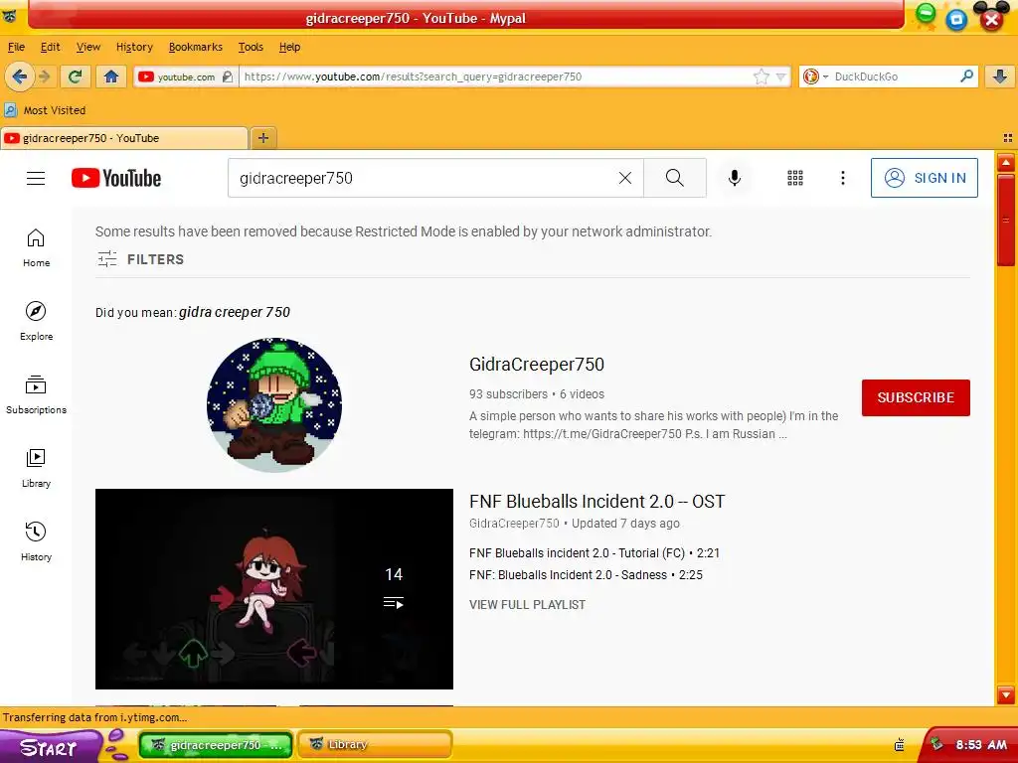This screenshot has height=763, width=1018.
Task: Switch to Library taskbar window
Action: click(375, 745)
